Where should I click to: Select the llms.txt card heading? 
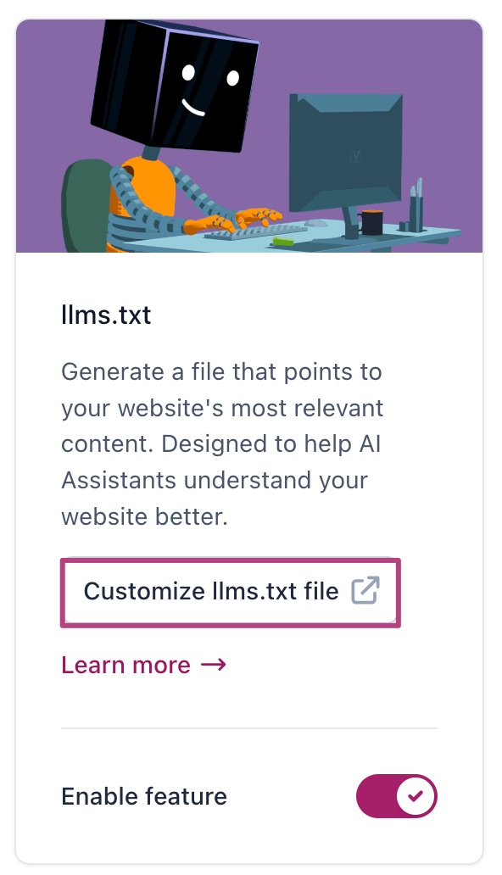[x=106, y=315]
